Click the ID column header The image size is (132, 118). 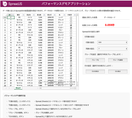[x=10, y=15]
